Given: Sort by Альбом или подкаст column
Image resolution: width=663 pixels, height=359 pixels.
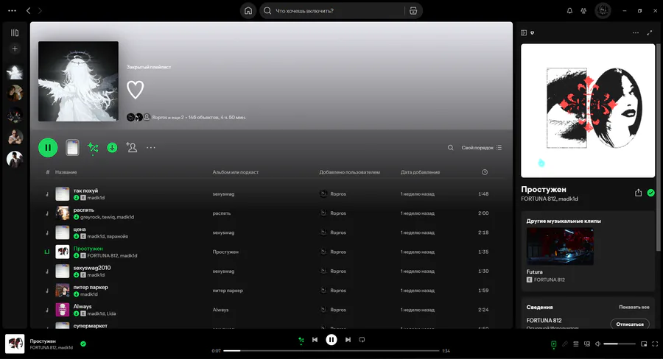Looking at the screenshot, I should 236,172.
